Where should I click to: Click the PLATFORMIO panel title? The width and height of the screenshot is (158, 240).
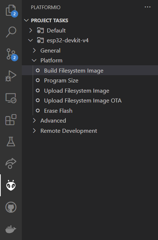pyautogui.click(x=46, y=7)
